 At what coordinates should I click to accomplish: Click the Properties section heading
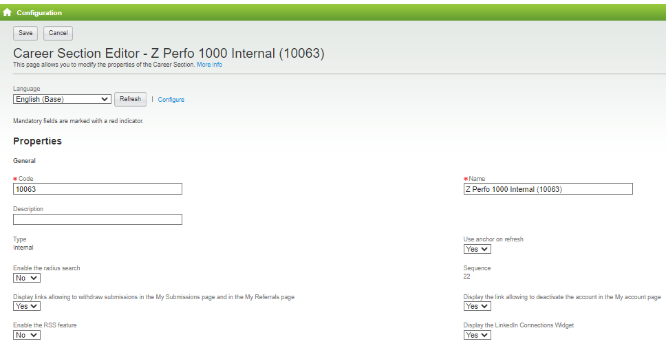(x=37, y=141)
